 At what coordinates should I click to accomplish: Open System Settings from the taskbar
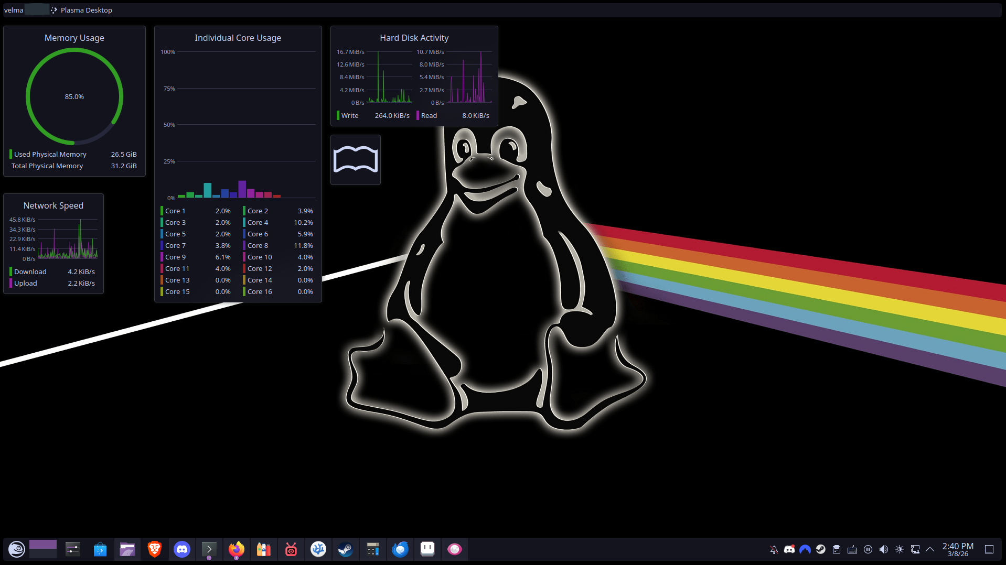tap(73, 549)
